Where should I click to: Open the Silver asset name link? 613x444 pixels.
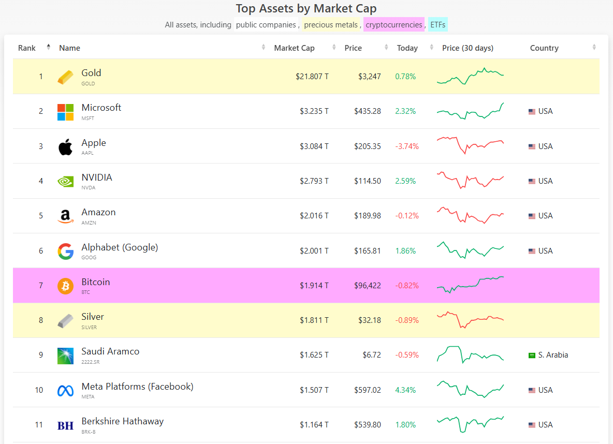(x=93, y=317)
